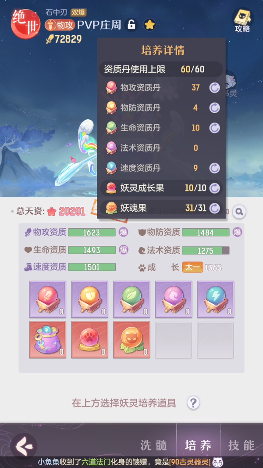Tap the back arrow button
This screenshot has width=263, height=468.
click(x=24, y=446)
